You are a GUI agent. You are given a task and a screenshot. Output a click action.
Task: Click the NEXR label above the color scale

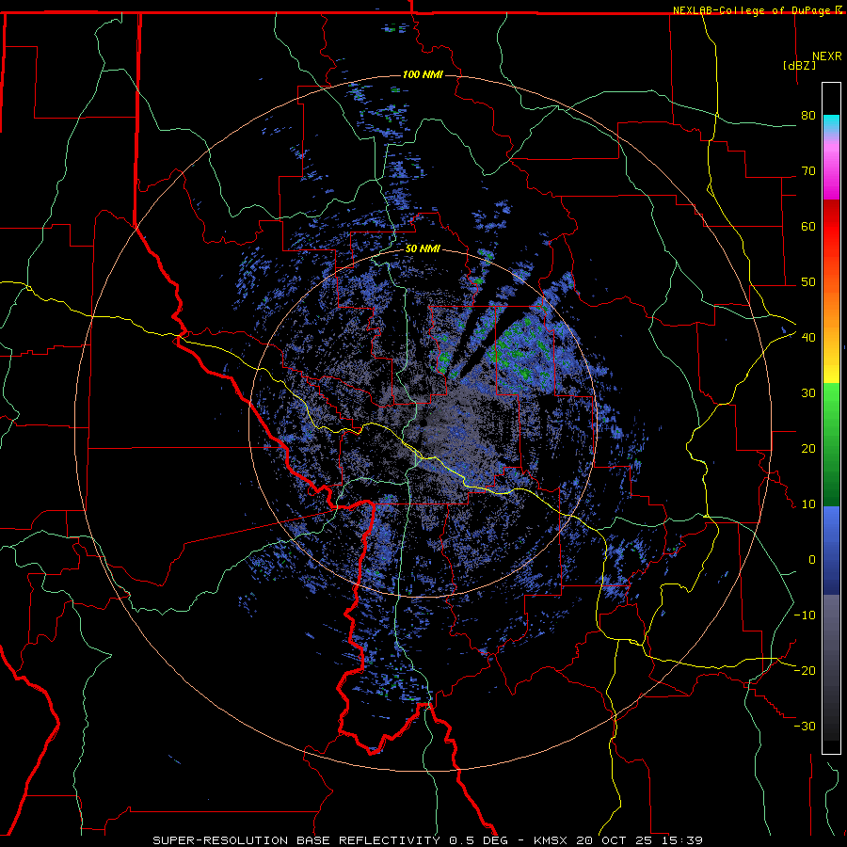coord(827,56)
